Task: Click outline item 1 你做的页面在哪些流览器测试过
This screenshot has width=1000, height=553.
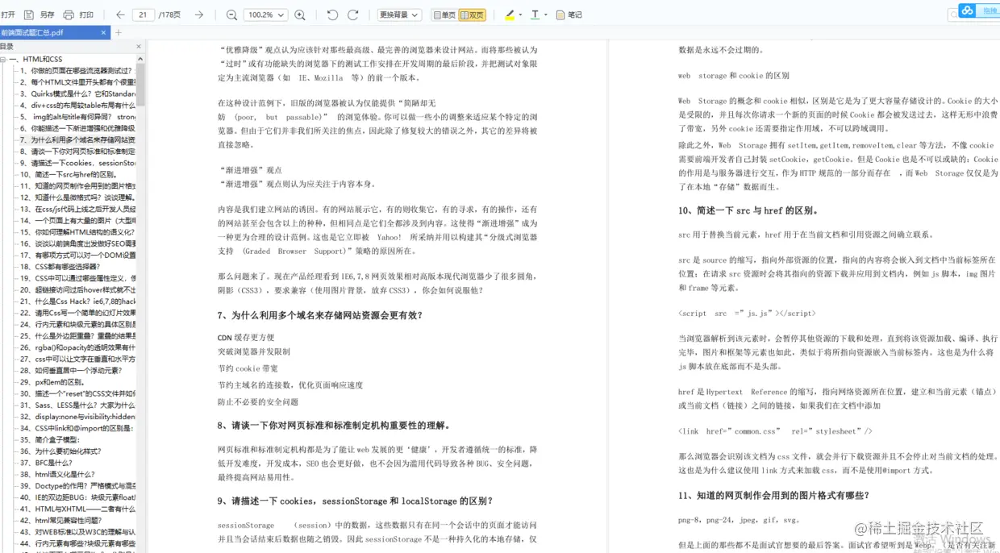Action: tap(76, 70)
